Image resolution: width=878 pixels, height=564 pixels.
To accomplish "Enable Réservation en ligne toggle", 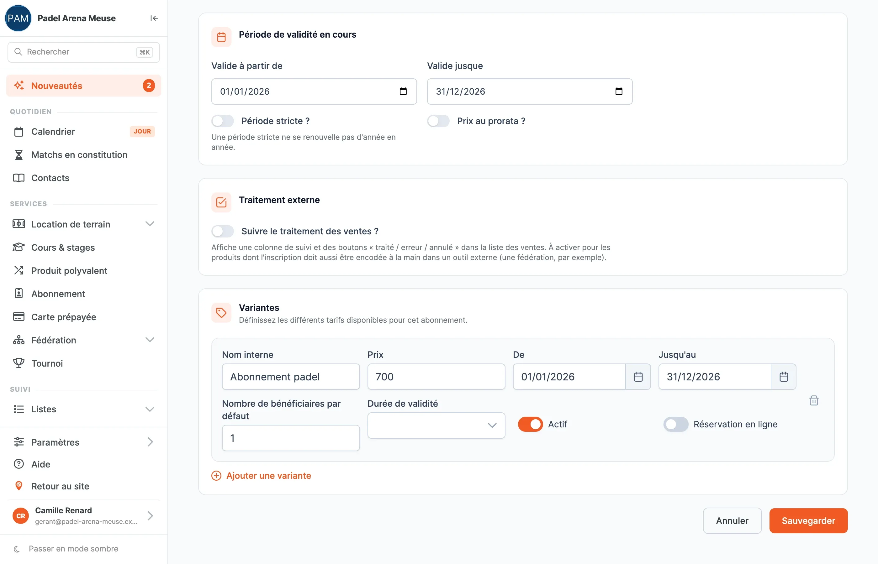I will click(676, 424).
